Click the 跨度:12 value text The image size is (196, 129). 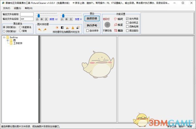(x=54, y=19)
